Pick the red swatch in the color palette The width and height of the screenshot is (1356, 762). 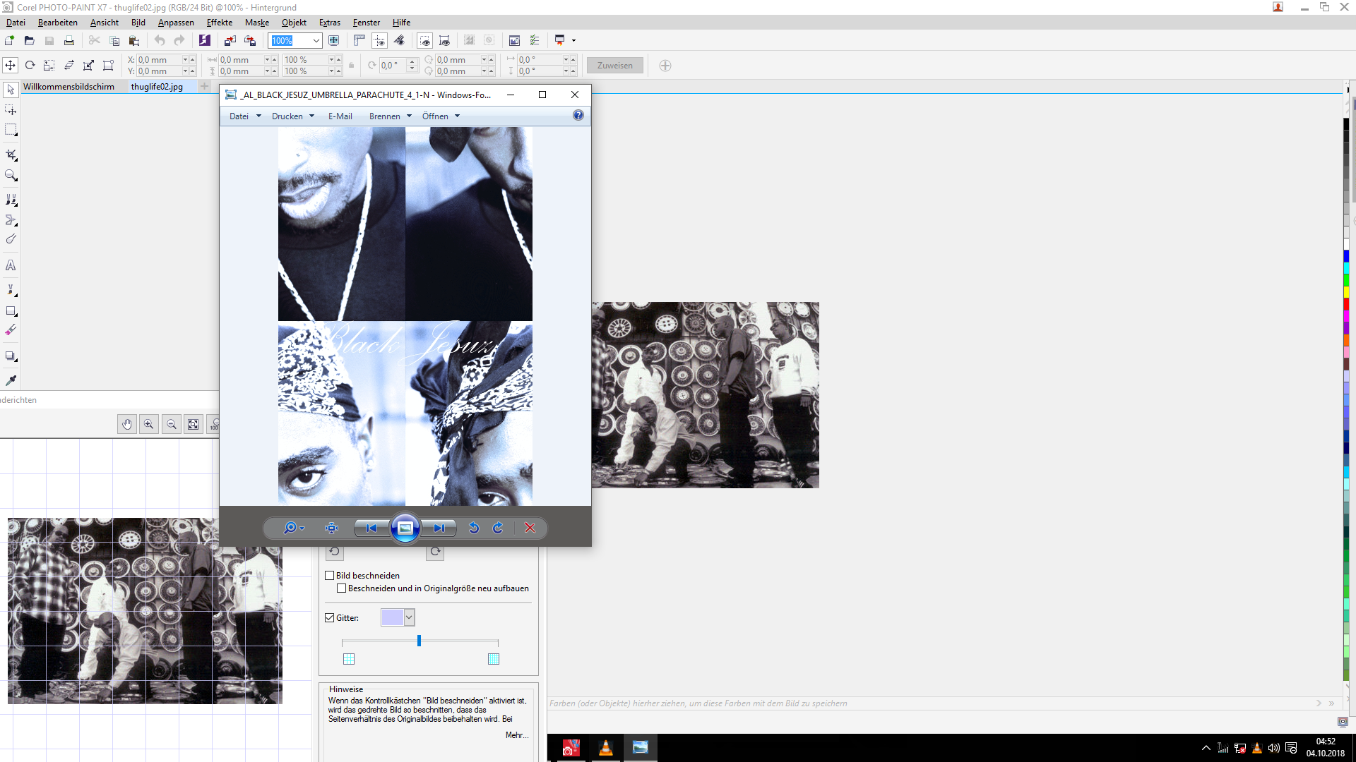click(1346, 304)
